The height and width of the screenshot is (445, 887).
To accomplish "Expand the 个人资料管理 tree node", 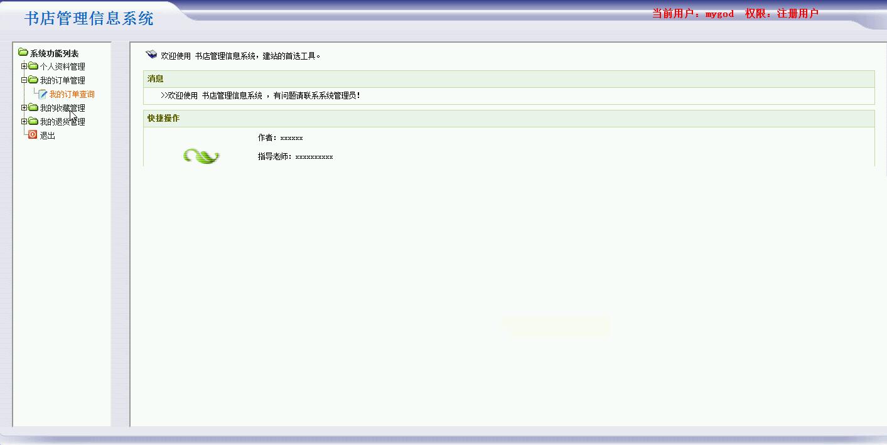I will point(24,67).
